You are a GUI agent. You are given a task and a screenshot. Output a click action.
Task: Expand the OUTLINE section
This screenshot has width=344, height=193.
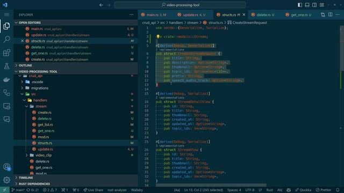[x=75, y=65]
